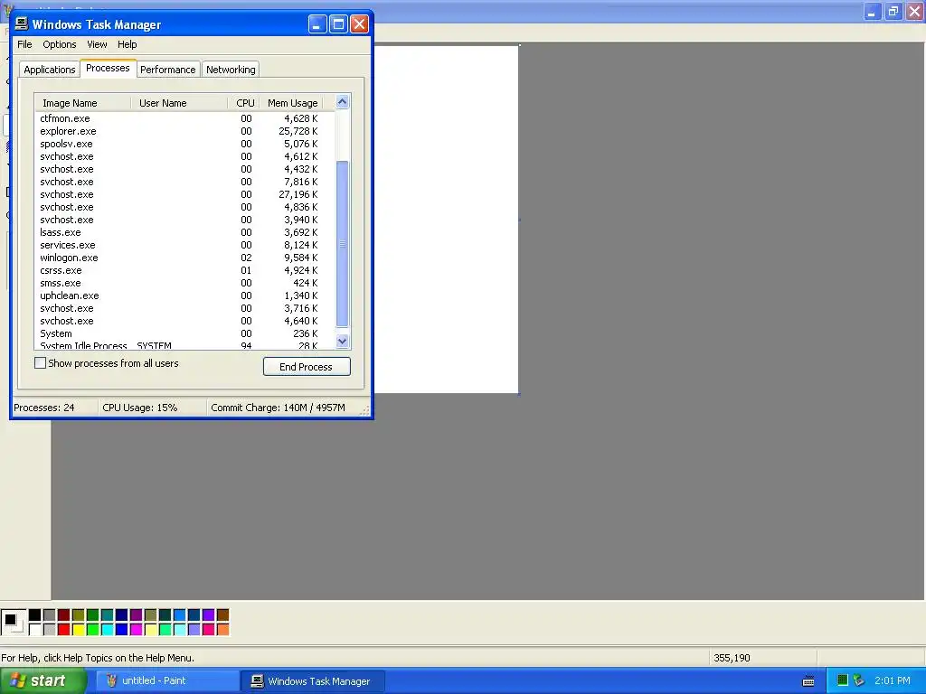This screenshot has width=926, height=694.
Task: Select the Processes tab
Action: 108,68
